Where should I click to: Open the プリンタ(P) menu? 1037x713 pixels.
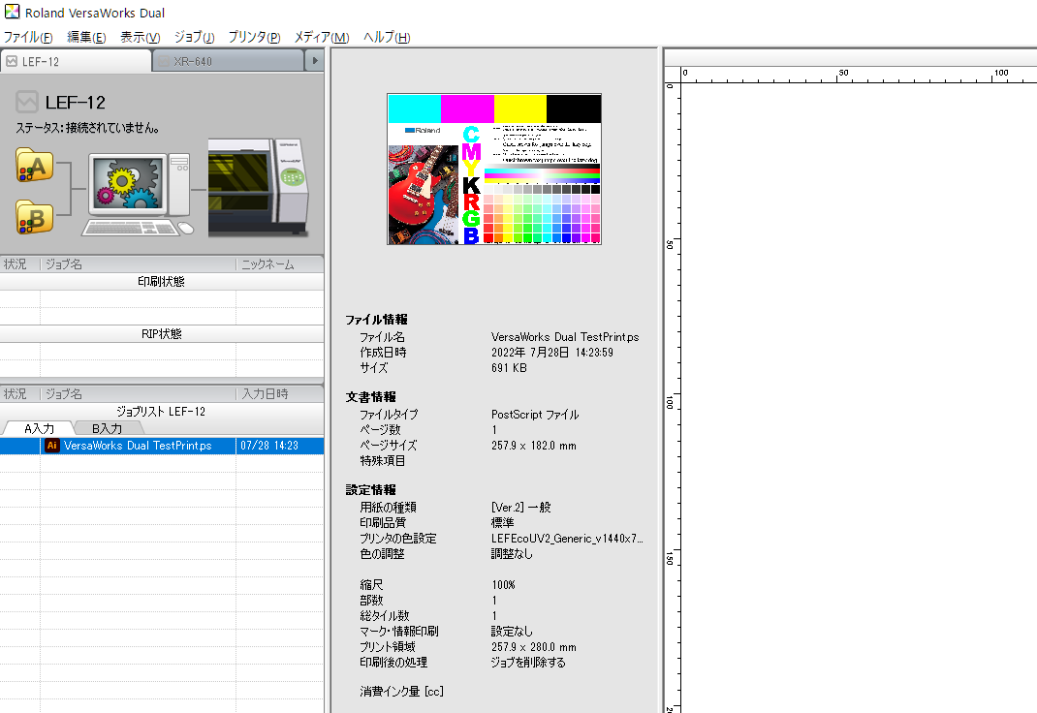click(254, 37)
